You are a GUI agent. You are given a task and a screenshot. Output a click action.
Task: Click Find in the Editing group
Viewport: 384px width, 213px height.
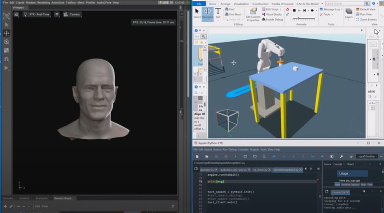(x=230, y=9)
